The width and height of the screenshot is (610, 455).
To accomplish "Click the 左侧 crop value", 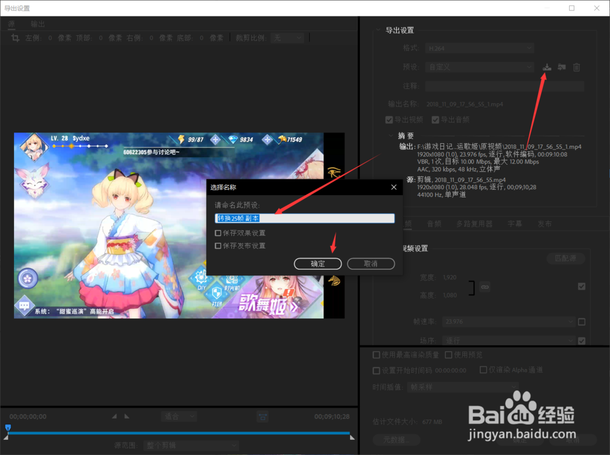I will coord(50,38).
